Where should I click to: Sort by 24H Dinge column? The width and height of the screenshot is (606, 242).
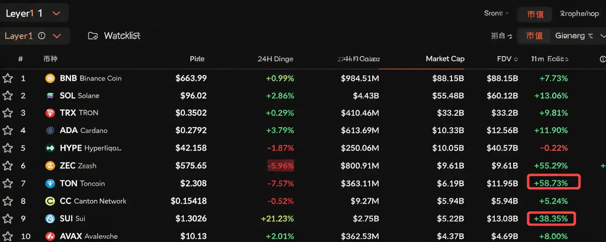(x=276, y=59)
